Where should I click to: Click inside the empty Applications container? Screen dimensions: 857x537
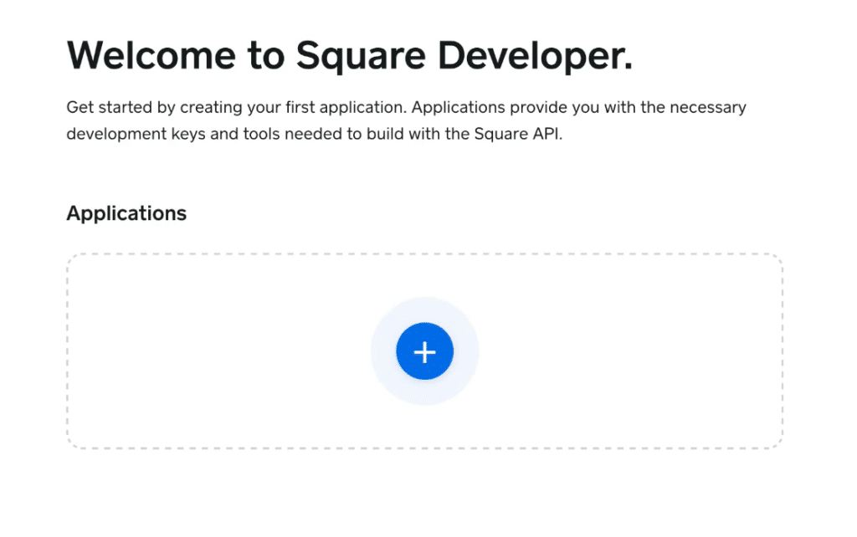click(x=209, y=351)
